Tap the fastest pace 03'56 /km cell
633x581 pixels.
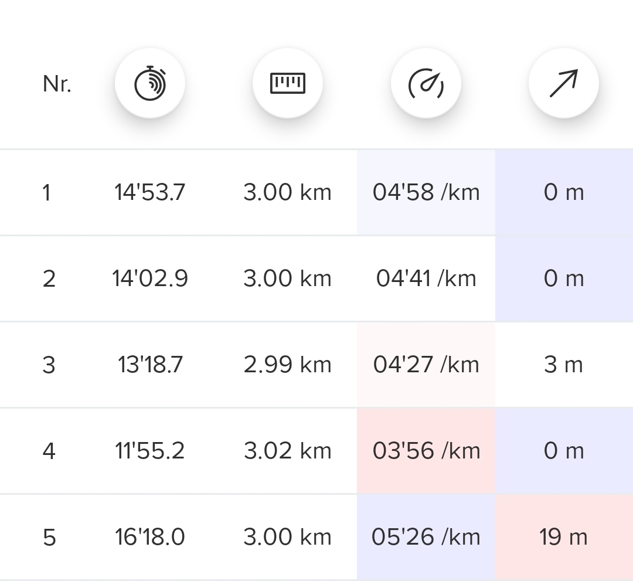426,451
